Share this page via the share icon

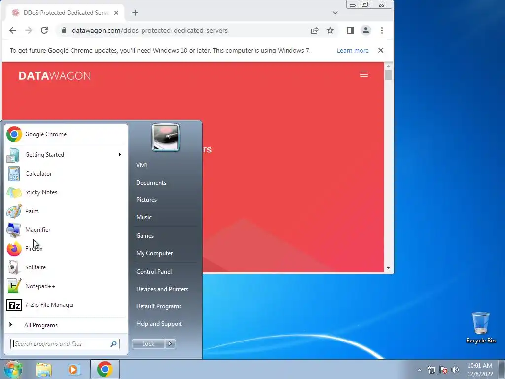[315, 30]
